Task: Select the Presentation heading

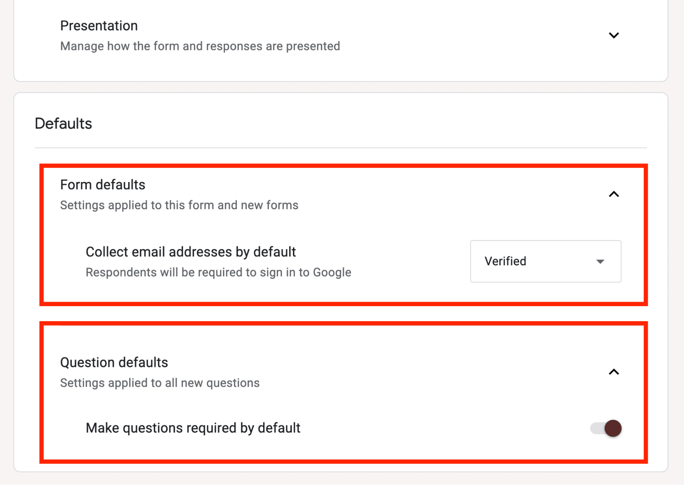Action: pyautogui.click(x=99, y=25)
